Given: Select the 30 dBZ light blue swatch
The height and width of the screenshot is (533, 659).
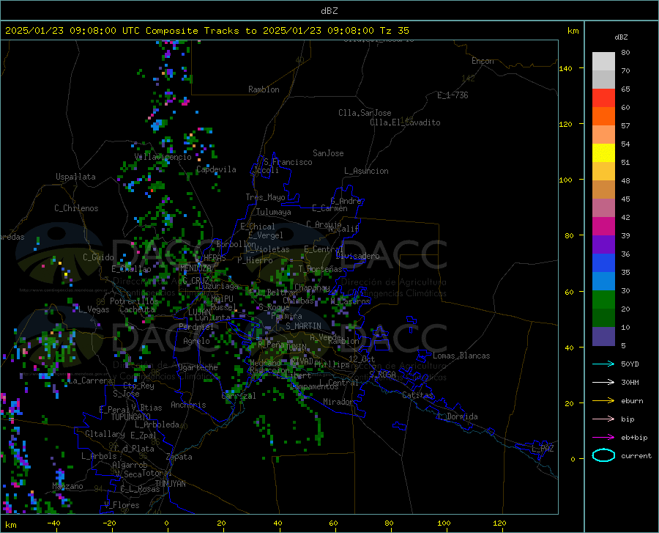Looking at the screenshot, I should [603, 282].
